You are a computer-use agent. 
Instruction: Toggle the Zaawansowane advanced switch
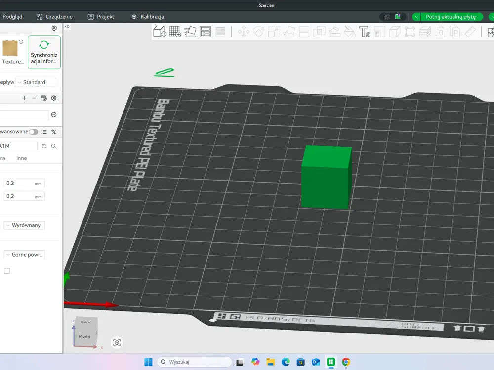pos(34,132)
